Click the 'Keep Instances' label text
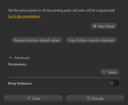This screenshot has width=128, height=105. [20, 83]
